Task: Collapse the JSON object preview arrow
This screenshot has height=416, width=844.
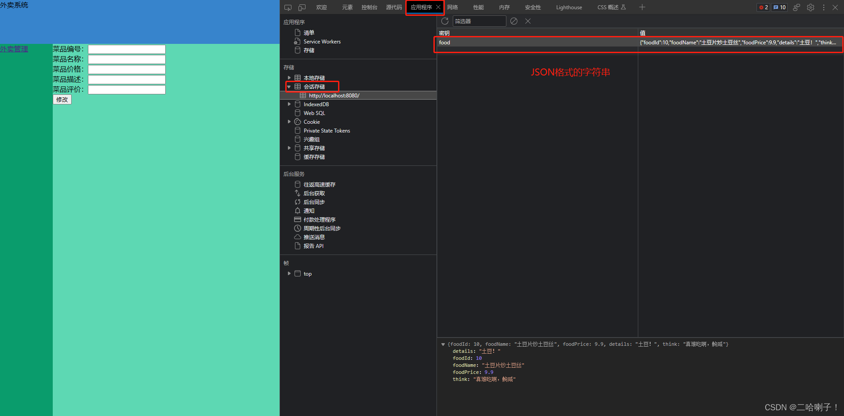Action: coord(443,344)
